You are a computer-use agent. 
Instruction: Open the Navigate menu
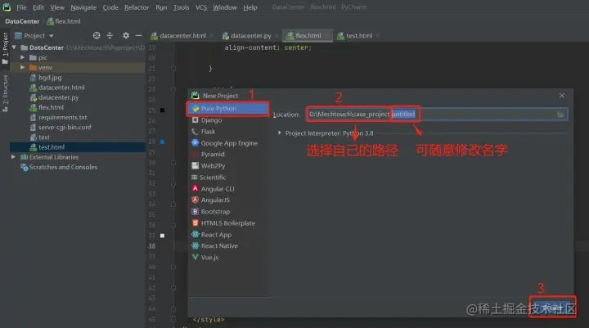[x=83, y=7]
